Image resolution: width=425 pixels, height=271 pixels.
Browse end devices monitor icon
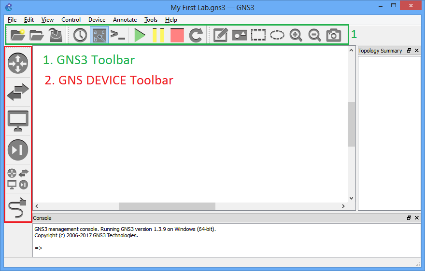point(18,121)
